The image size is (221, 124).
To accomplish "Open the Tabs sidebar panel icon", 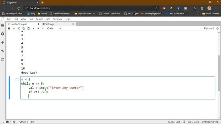I will click(2, 60).
